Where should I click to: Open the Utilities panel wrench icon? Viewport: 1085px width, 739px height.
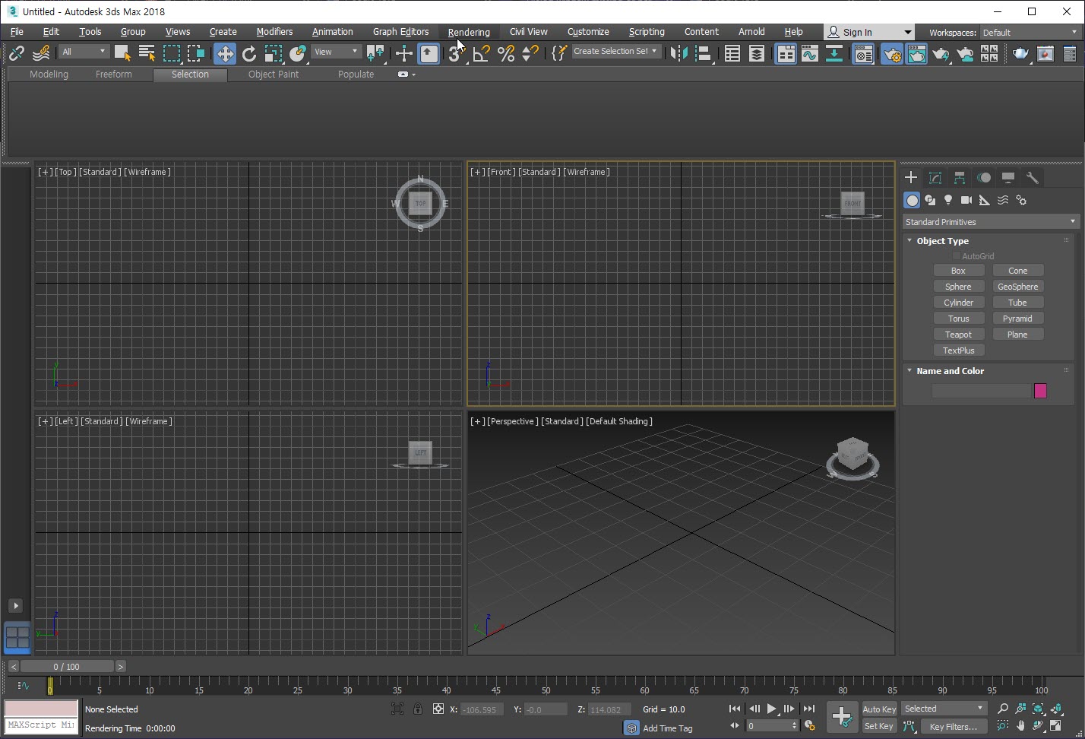pos(1033,178)
